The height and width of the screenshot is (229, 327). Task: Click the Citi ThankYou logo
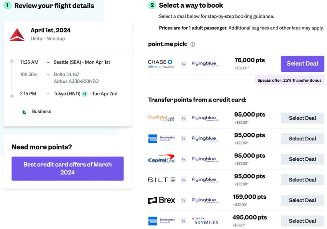click(162, 118)
